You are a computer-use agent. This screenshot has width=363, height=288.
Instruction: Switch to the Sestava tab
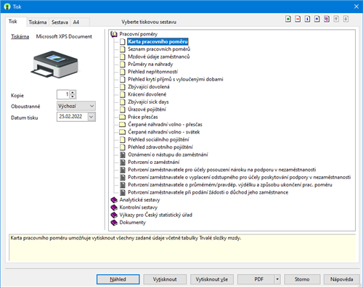[60, 22]
